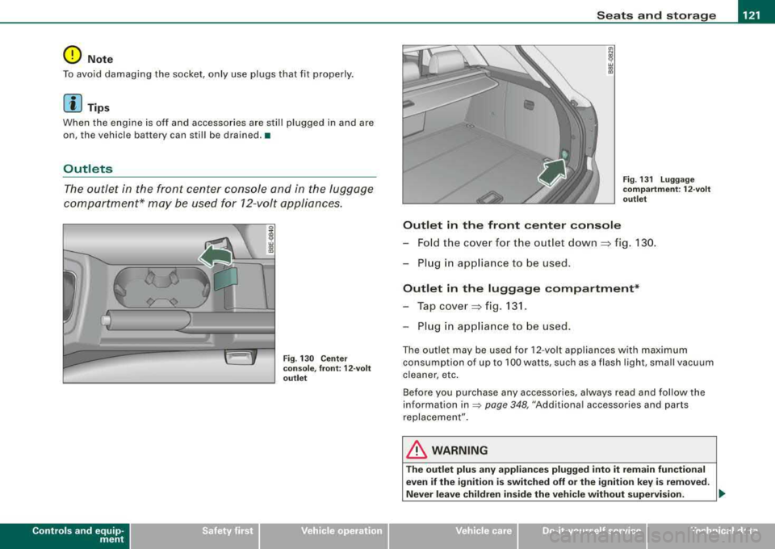Image resolution: width=775 pixels, height=549 pixels.
Task: Open the Do-it-yourself service tab
Action: tap(583, 535)
